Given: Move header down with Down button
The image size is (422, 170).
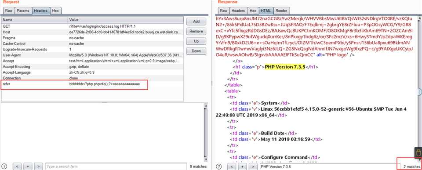Looking at the screenshot, I should coord(196,51).
